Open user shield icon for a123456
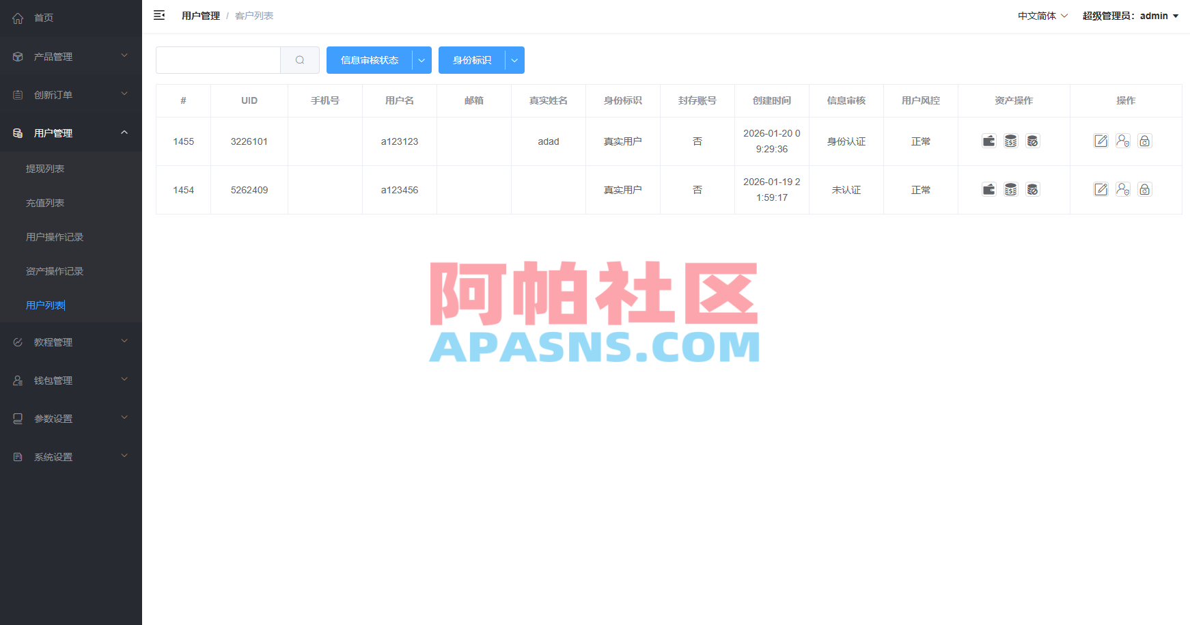Image resolution: width=1190 pixels, height=625 pixels. [x=1123, y=189]
